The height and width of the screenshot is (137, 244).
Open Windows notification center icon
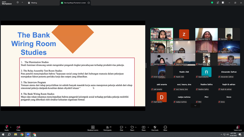point(240,134)
